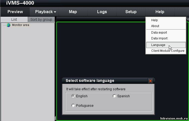The height and width of the screenshot is (121, 189).
Task: Select the Monitor area tree node
Action: pyautogui.click(x=20, y=25)
